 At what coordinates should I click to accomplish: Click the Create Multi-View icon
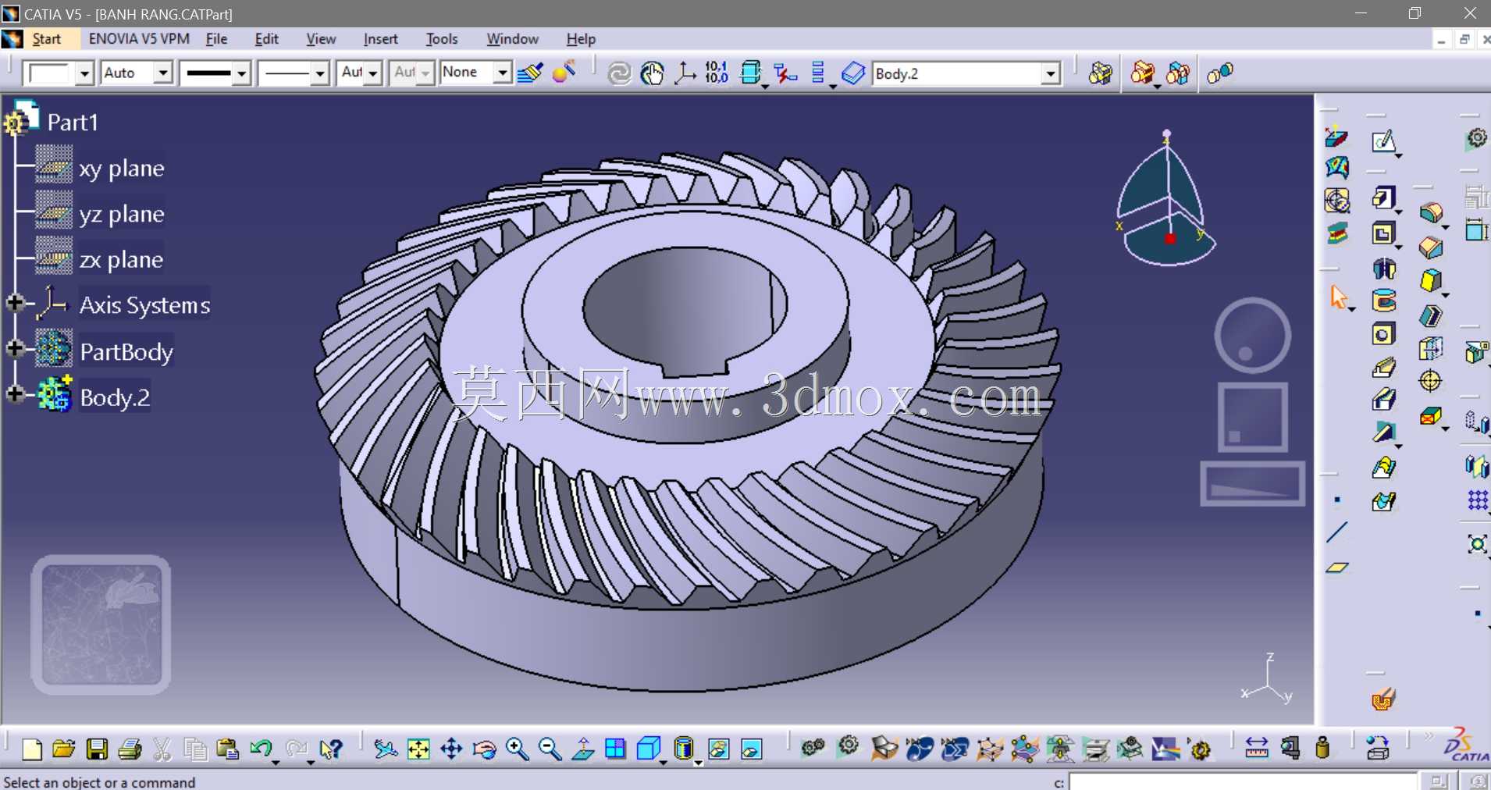(x=615, y=749)
